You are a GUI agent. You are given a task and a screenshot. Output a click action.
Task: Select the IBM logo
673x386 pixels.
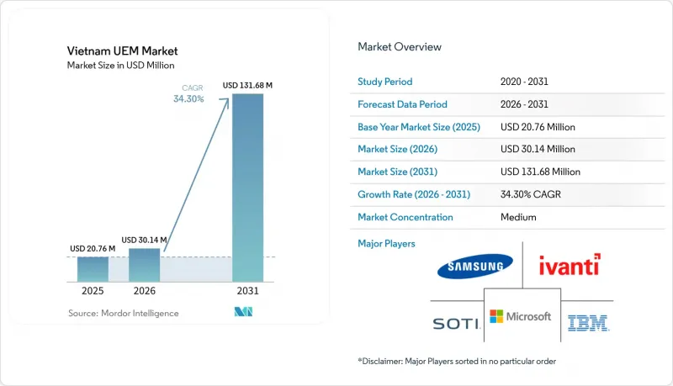[588, 324]
